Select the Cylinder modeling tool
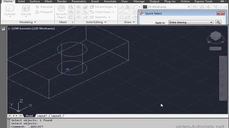 (x=10, y=10)
